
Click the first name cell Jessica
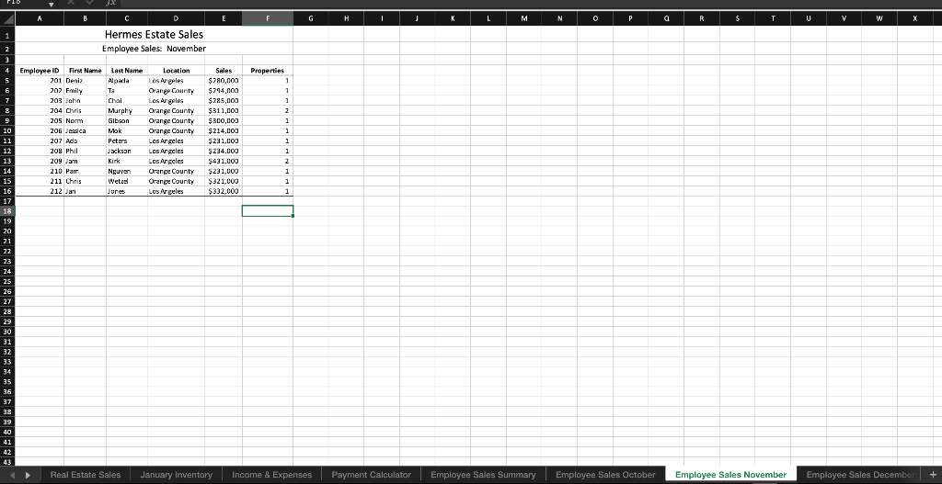86,130
